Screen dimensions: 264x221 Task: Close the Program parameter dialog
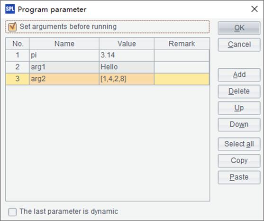coord(255,9)
